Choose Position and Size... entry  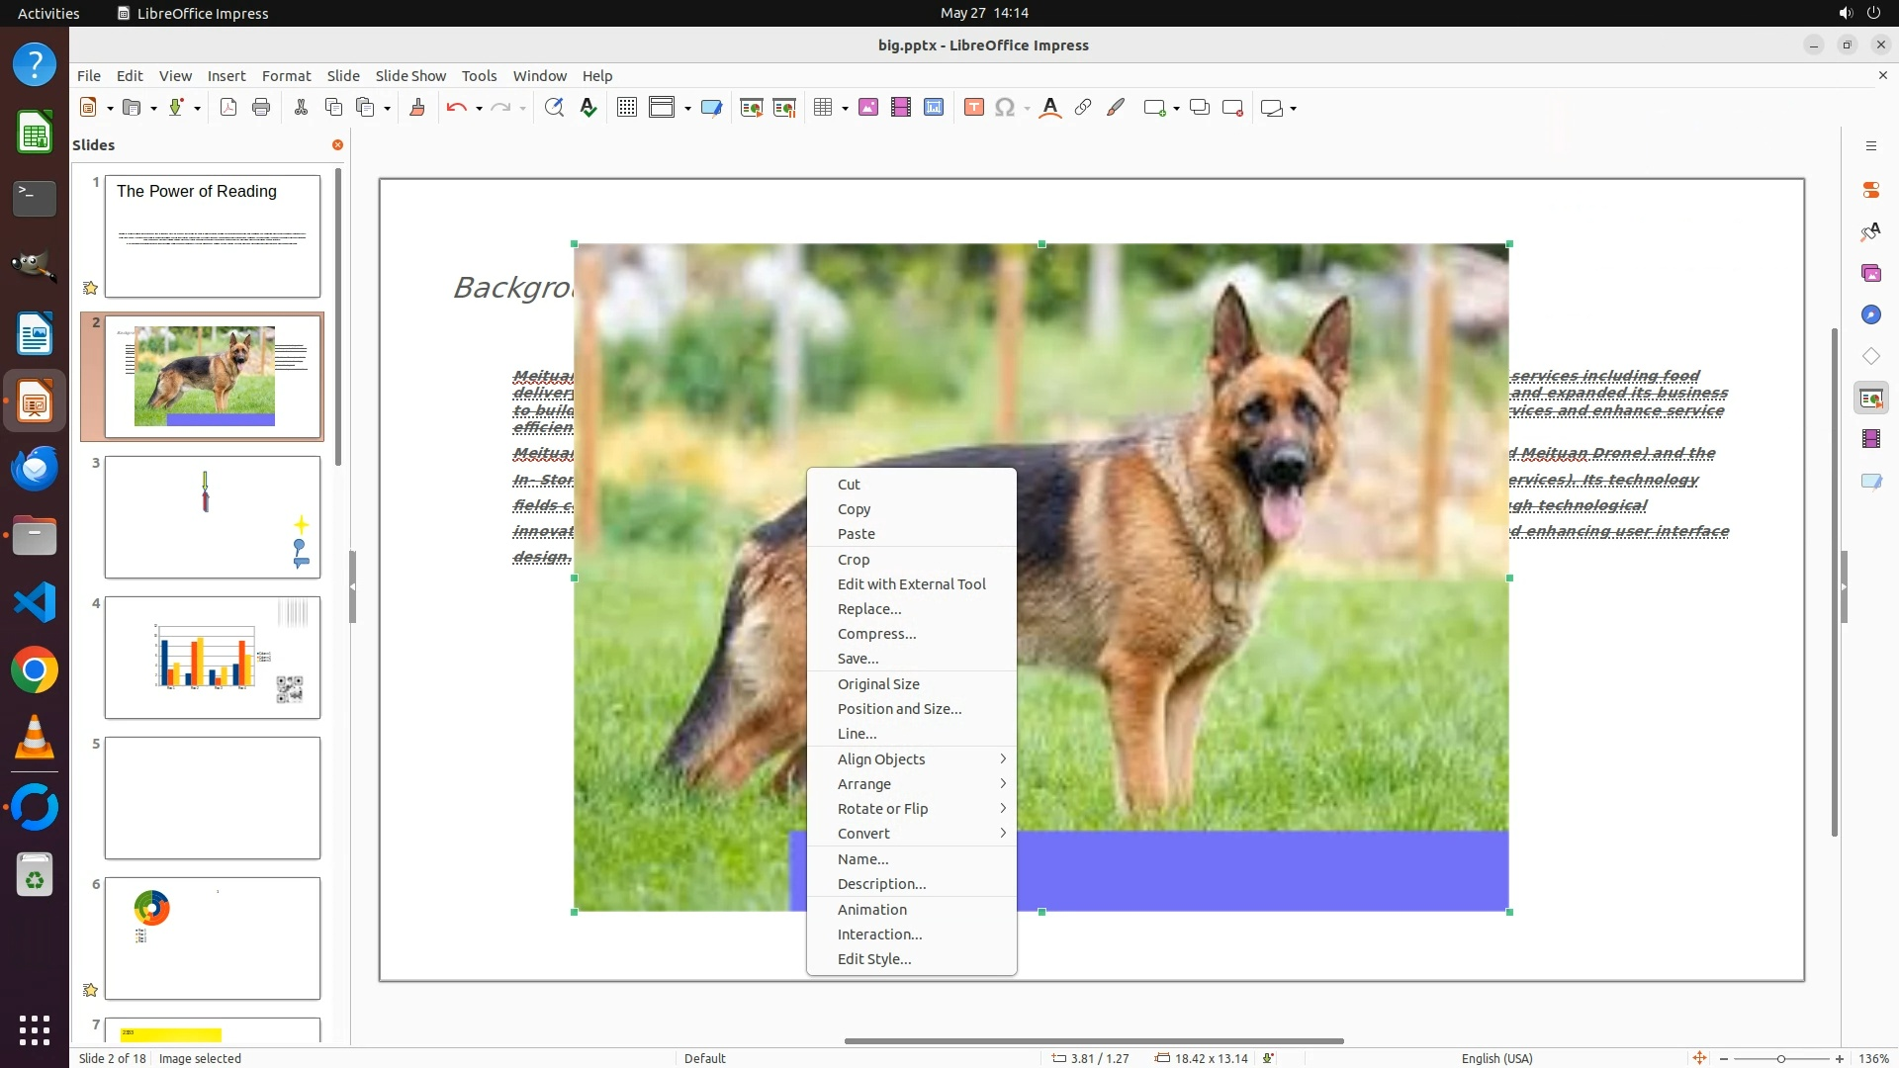tap(899, 709)
